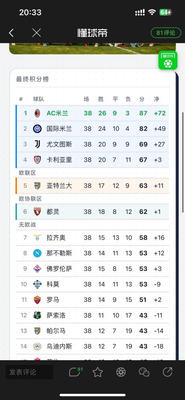Tap the external share arrow icon
This screenshot has width=185, height=400.
[x=167, y=372]
